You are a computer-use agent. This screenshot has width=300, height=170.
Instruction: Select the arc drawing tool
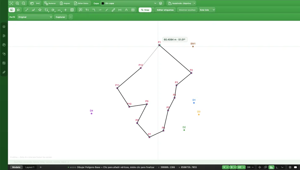point(59,10)
